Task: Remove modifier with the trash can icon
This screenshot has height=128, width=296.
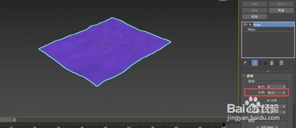Action: 272,63
